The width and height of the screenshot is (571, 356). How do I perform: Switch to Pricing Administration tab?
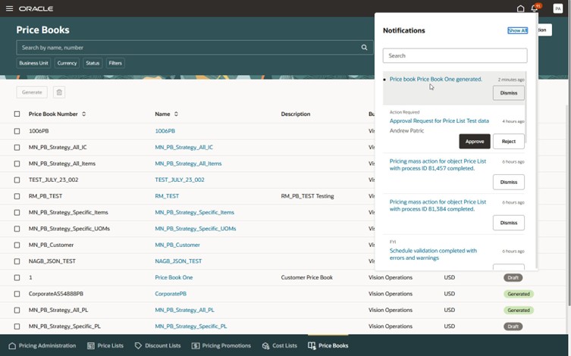42,345
